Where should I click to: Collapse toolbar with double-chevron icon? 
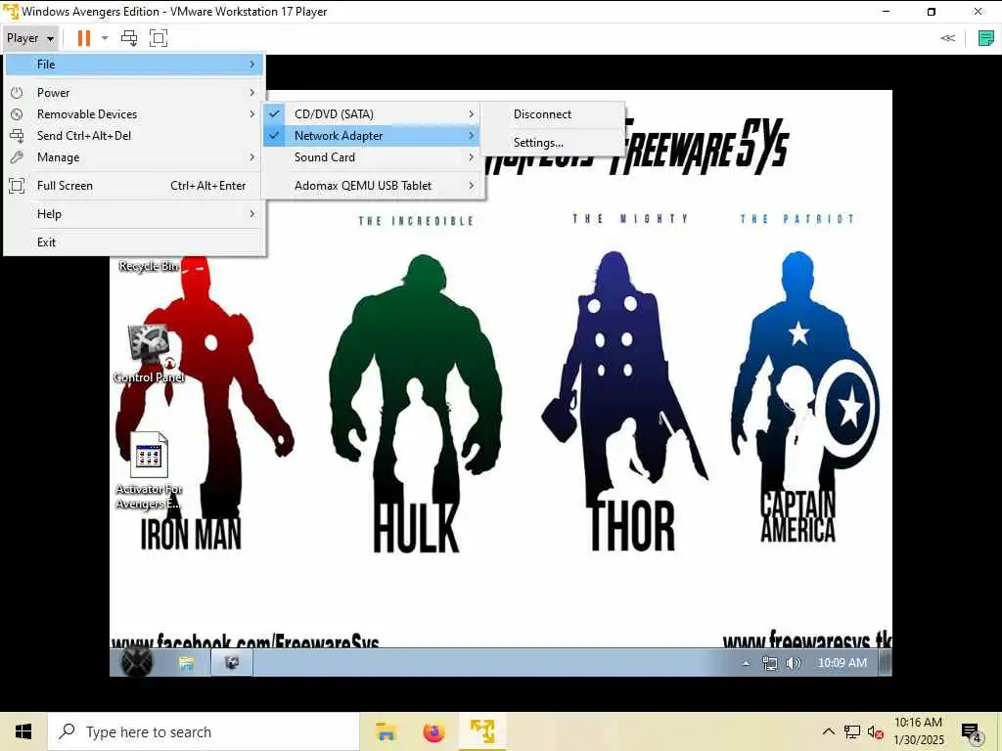tap(947, 38)
